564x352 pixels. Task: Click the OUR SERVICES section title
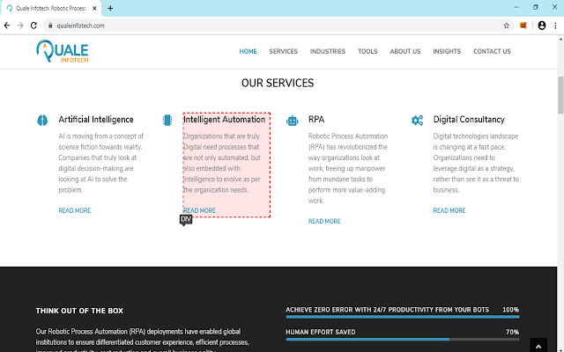(278, 83)
